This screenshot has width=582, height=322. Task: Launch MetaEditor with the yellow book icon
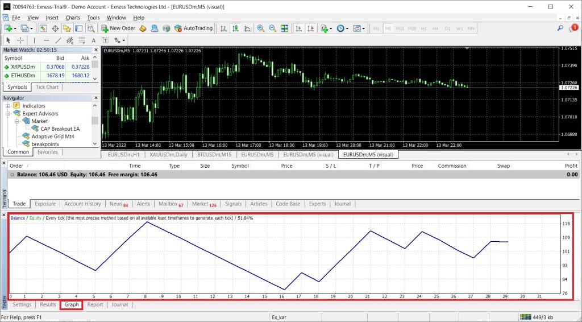pos(143,28)
